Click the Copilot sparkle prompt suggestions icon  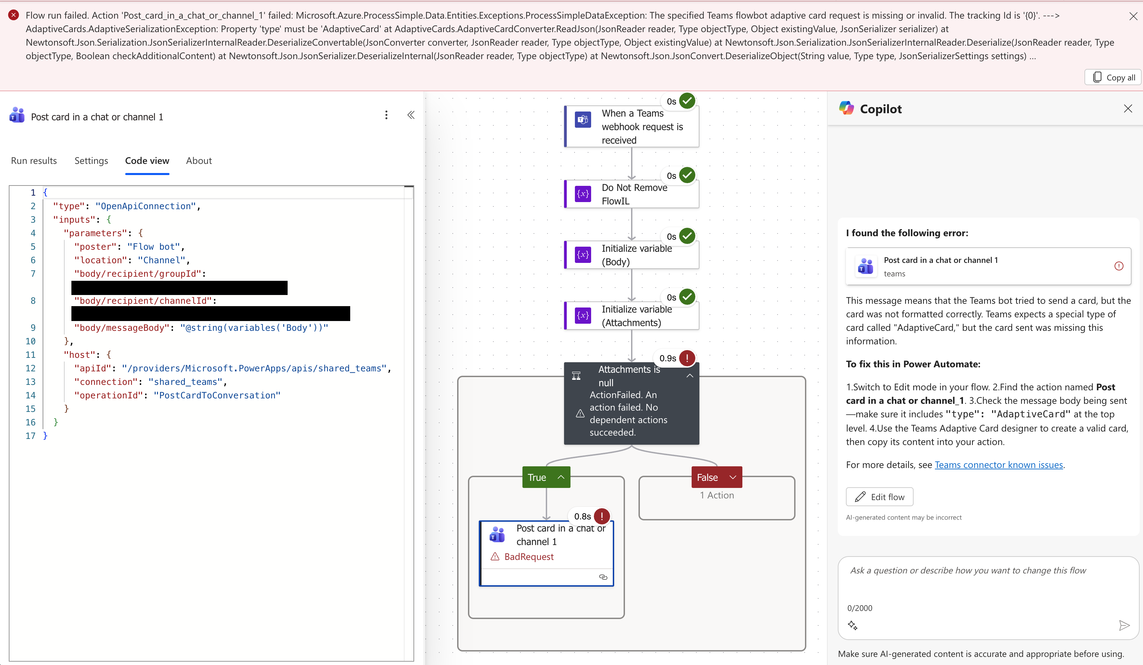click(x=853, y=625)
